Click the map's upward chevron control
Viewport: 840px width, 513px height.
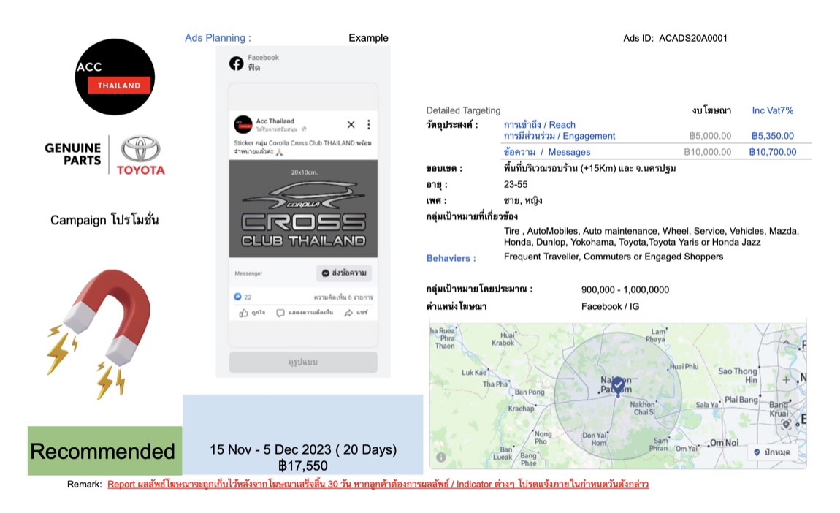(786, 342)
